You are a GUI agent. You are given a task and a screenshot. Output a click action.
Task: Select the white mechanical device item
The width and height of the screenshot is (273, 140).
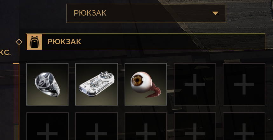tap(97, 84)
